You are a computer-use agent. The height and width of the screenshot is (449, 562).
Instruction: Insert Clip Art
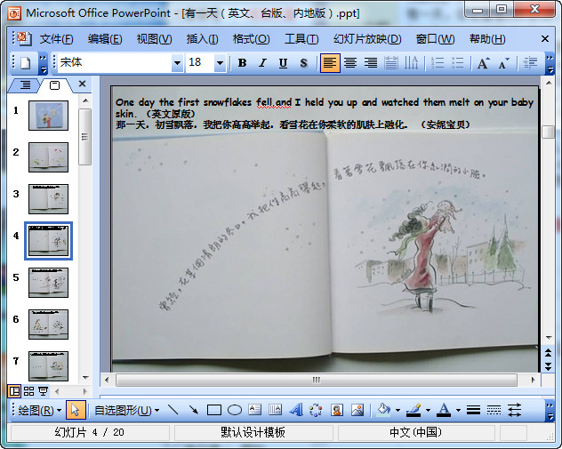(337, 410)
